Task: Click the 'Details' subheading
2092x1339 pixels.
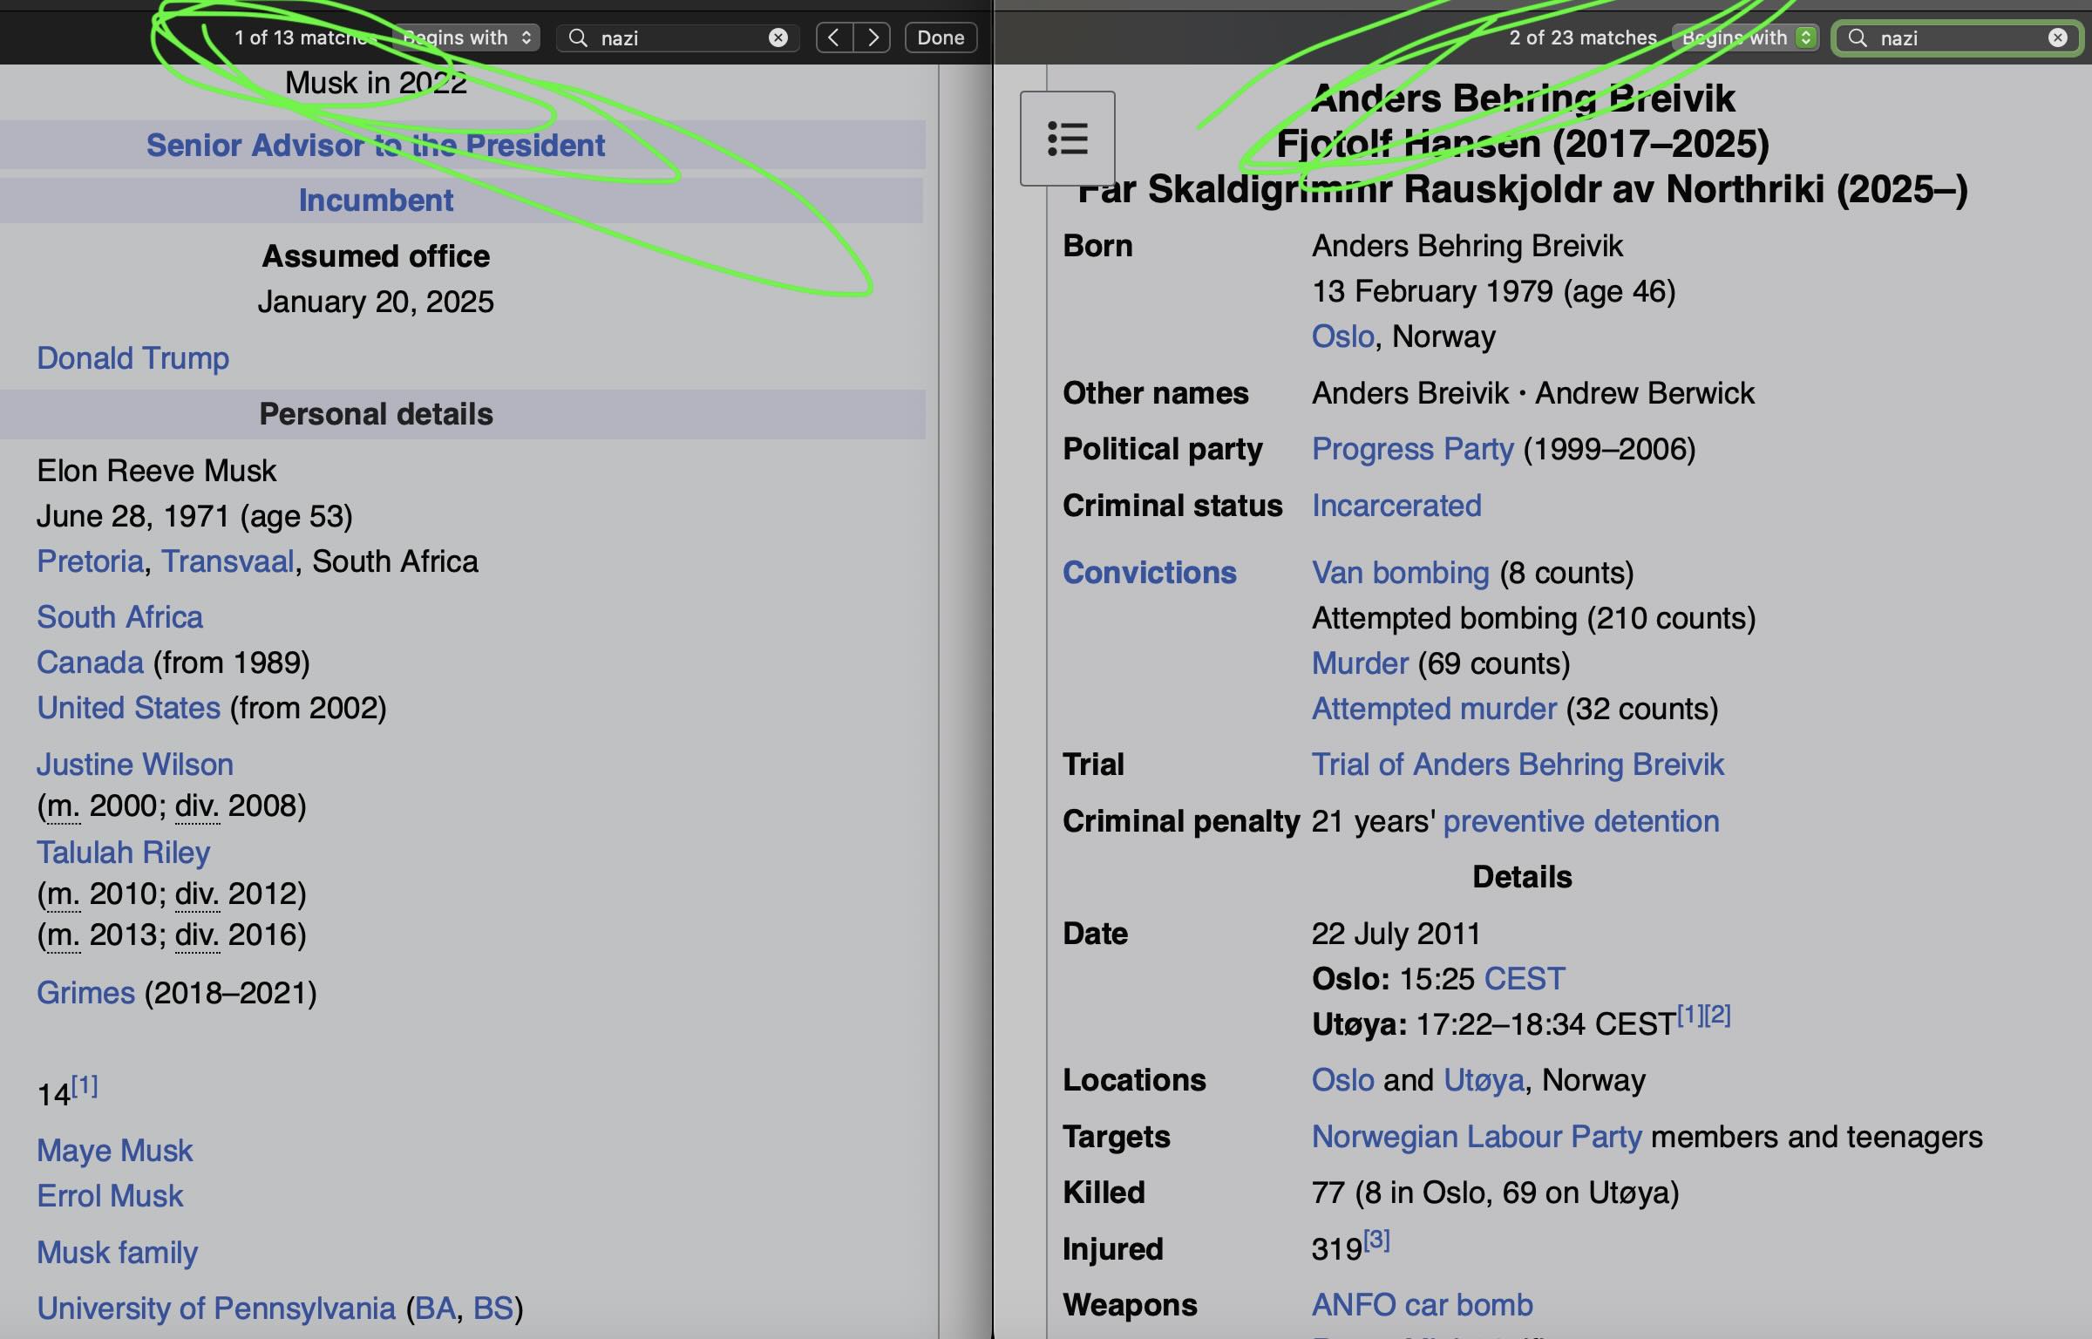Action: 1522,877
